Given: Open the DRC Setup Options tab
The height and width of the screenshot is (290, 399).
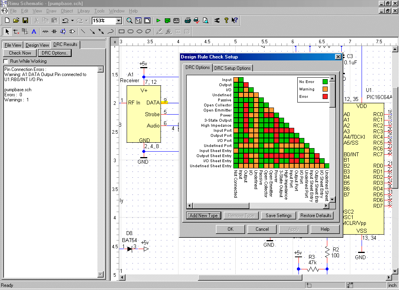Looking at the screenshot, I should tap(233, 68).
